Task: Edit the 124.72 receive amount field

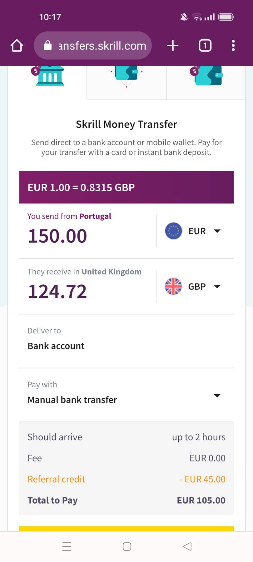Action: (58, 291)
